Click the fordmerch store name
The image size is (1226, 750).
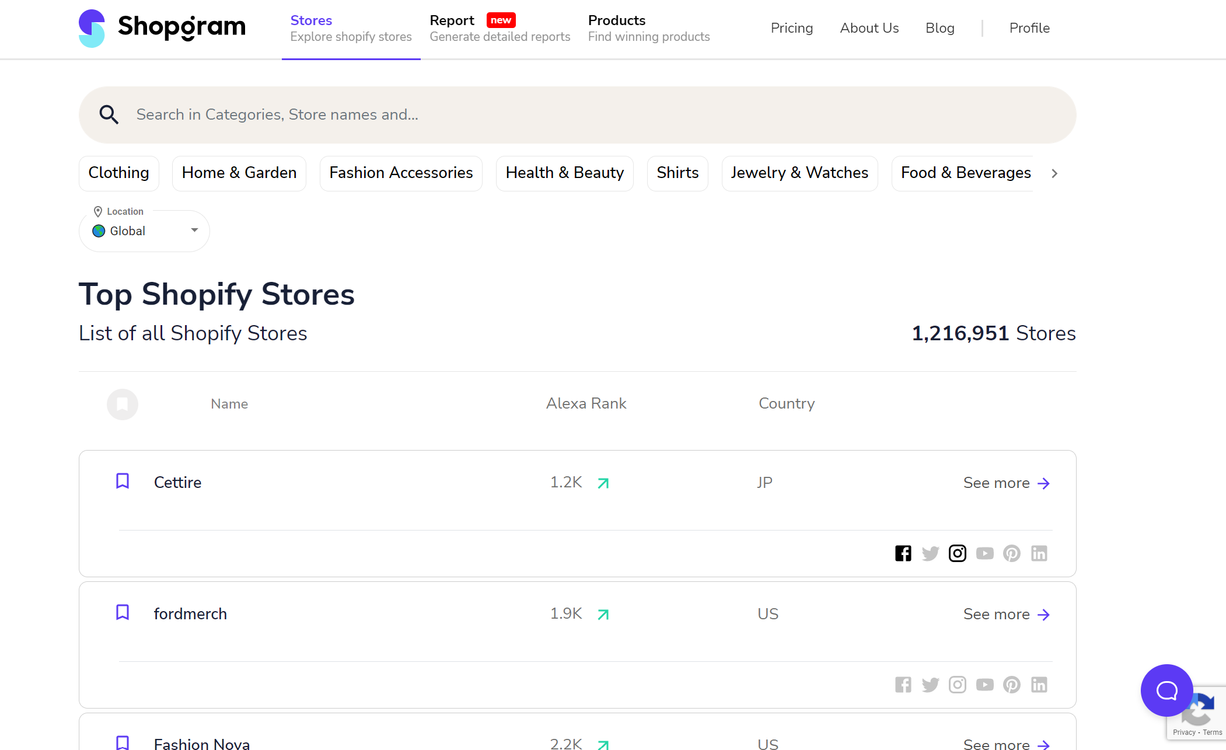coord(190,614)
